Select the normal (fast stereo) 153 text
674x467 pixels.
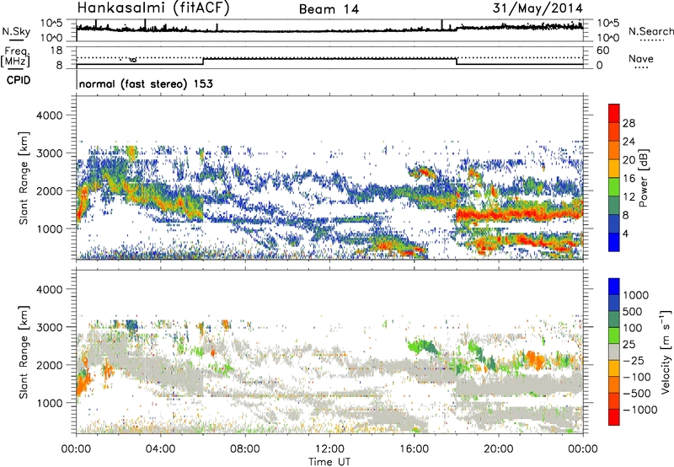(x=146, y=83)
